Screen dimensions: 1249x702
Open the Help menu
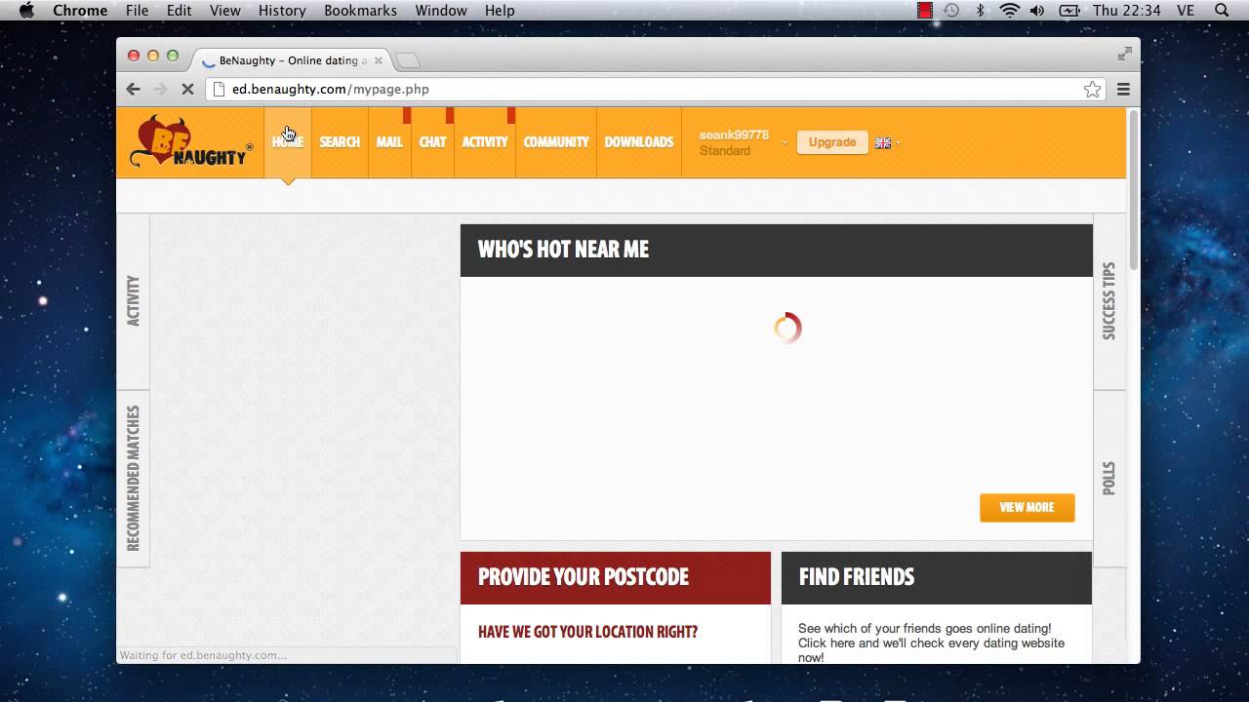tap(500, 10)
